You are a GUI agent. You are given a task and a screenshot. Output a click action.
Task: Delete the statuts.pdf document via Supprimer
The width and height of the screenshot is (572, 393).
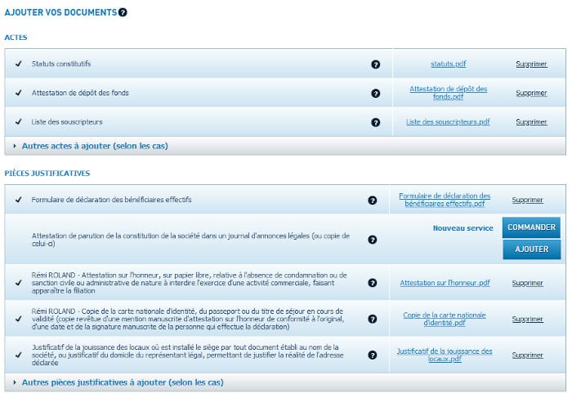tap(531, 64)
